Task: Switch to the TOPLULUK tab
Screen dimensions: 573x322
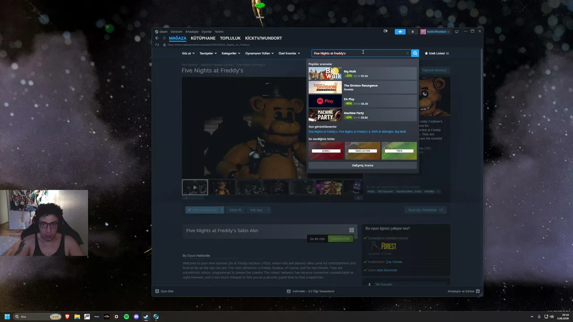Action: pyautogui.click(x=230, y=38)
